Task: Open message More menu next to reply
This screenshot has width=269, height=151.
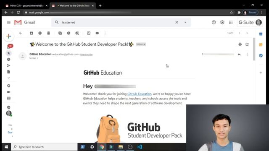Action: (x=247, y=55)
